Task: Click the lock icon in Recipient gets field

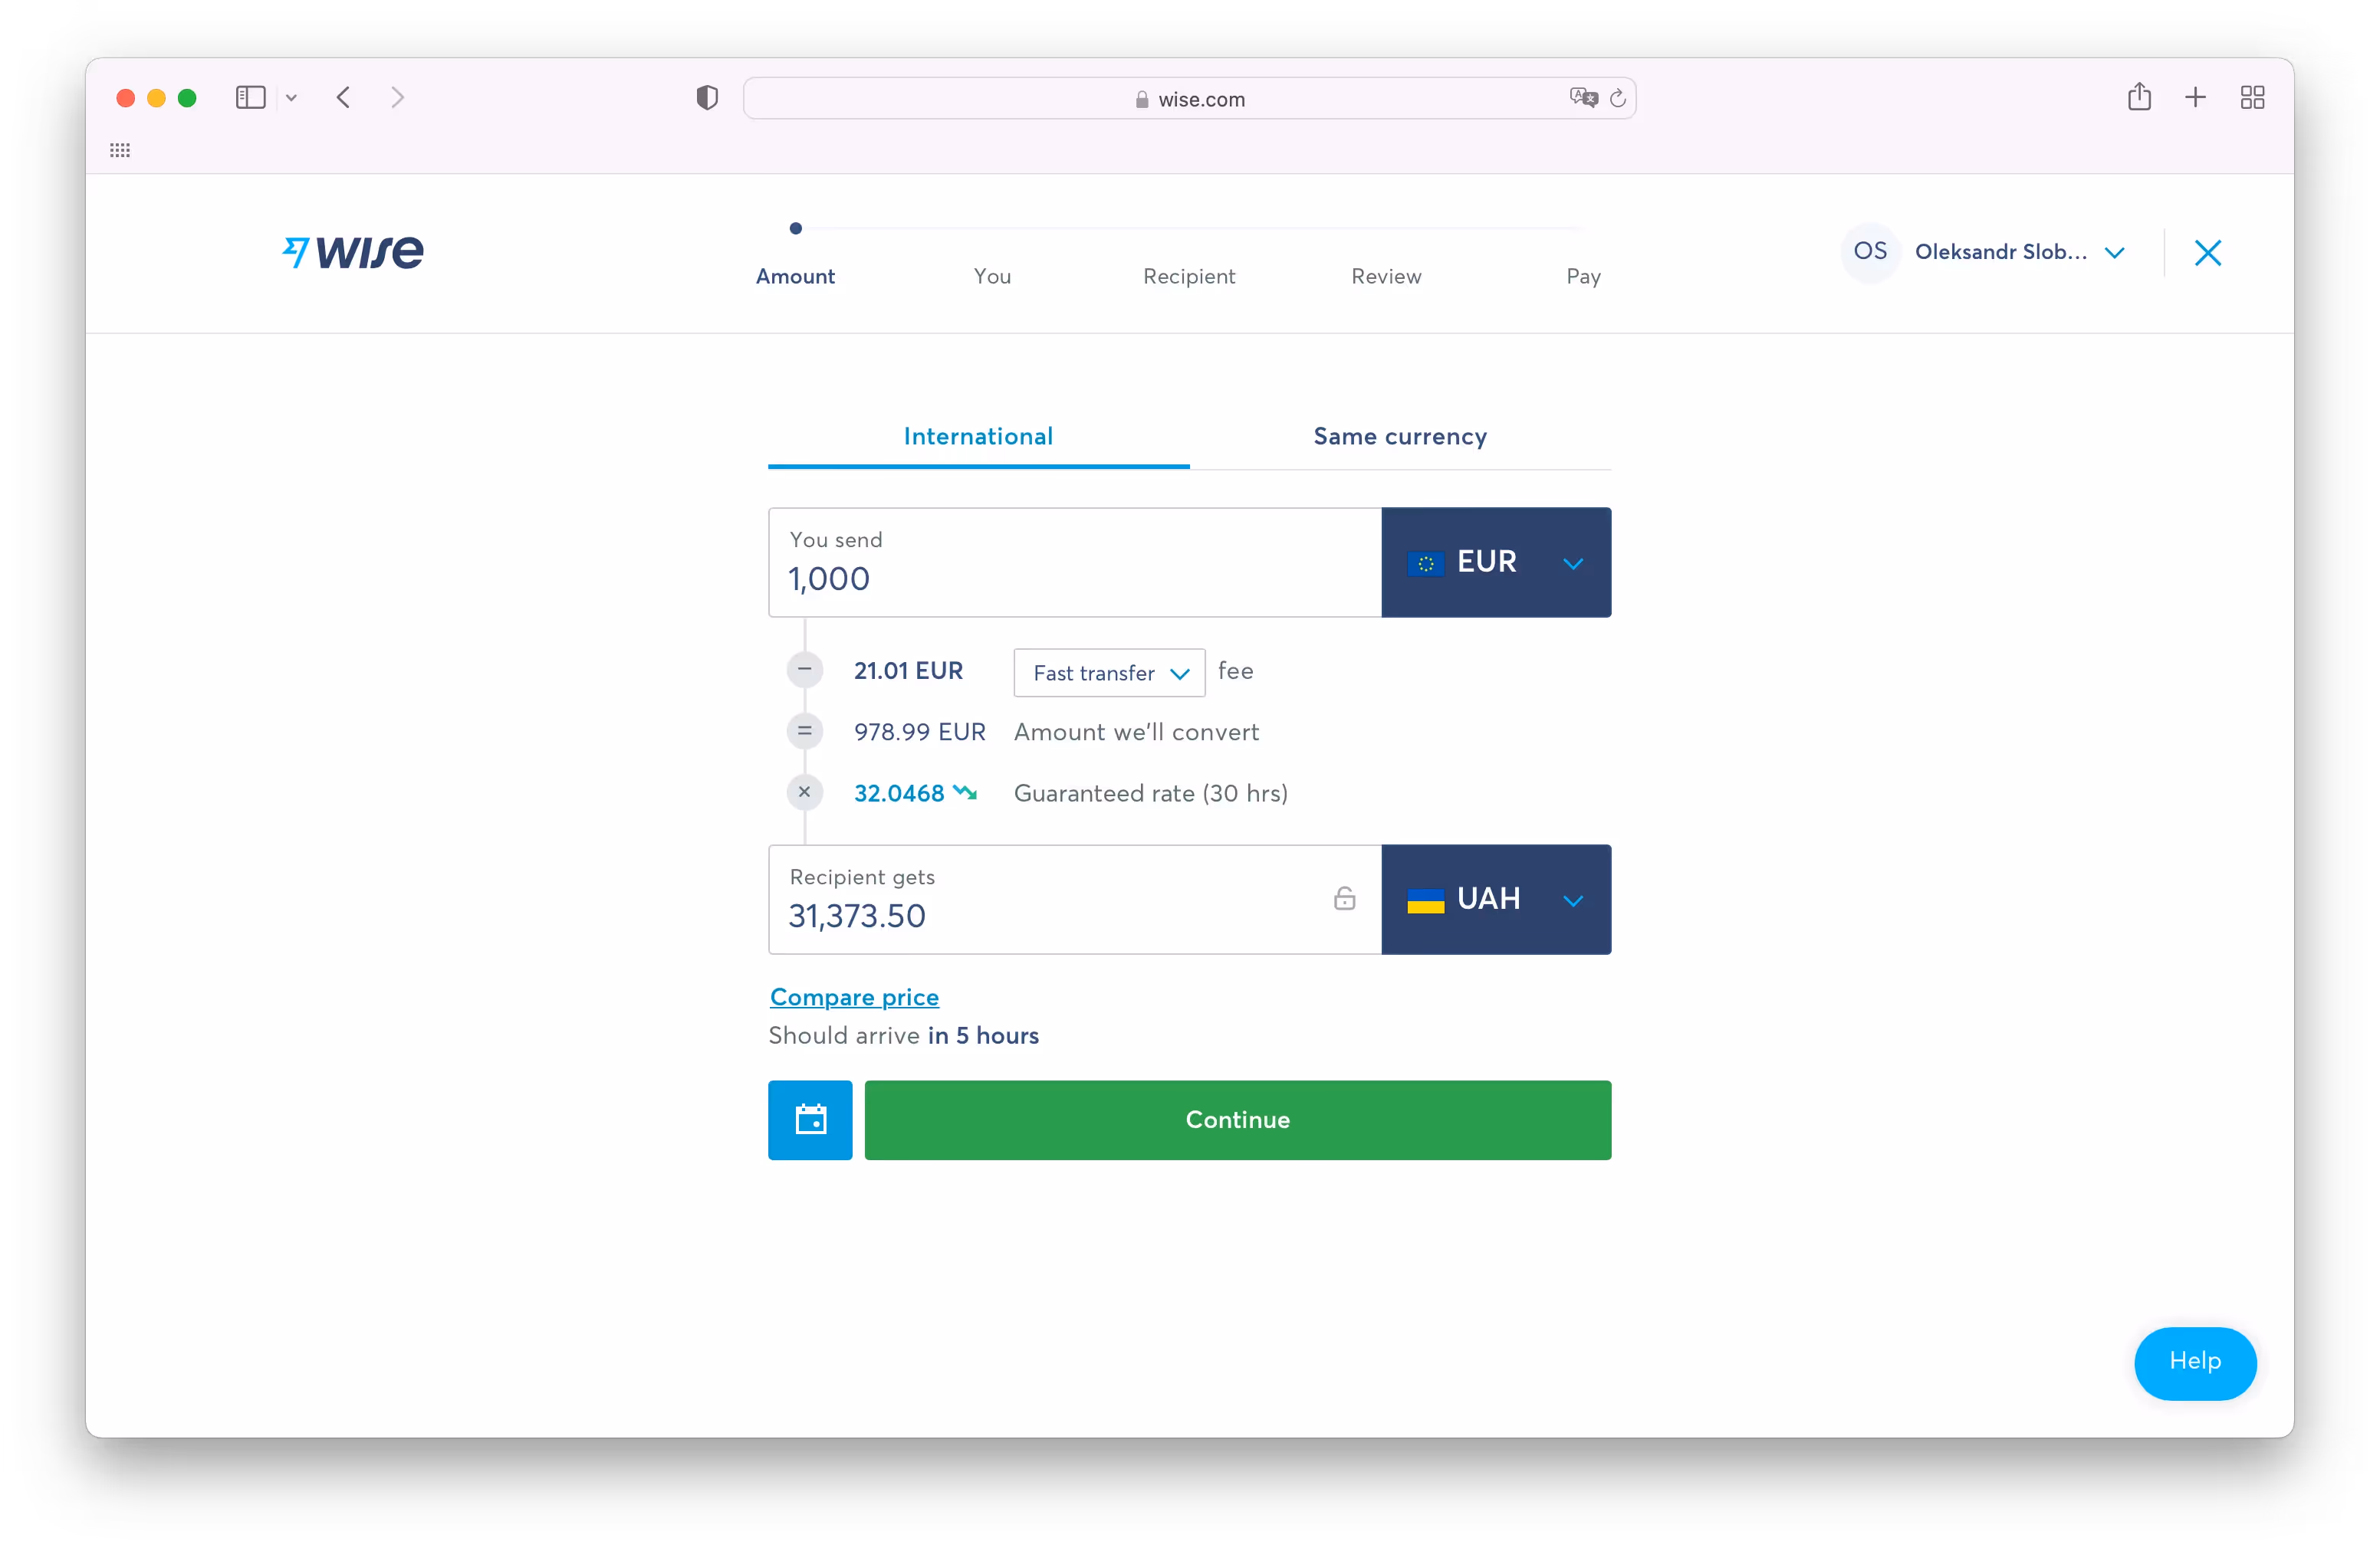Action: coord(1344,898)
